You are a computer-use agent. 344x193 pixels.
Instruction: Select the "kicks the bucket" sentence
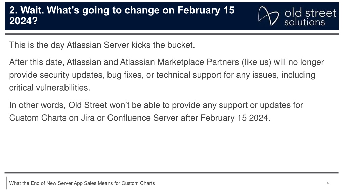tap(102, 45)
